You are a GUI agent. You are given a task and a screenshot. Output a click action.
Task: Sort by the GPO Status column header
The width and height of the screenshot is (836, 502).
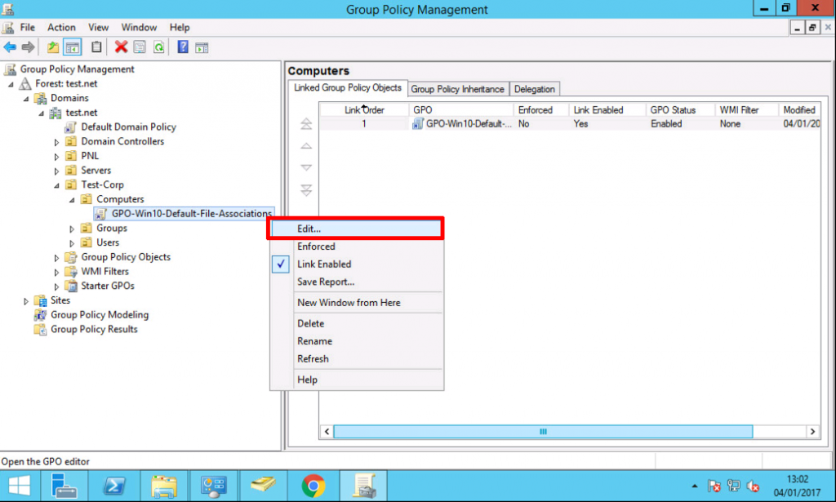pos(672,109)
